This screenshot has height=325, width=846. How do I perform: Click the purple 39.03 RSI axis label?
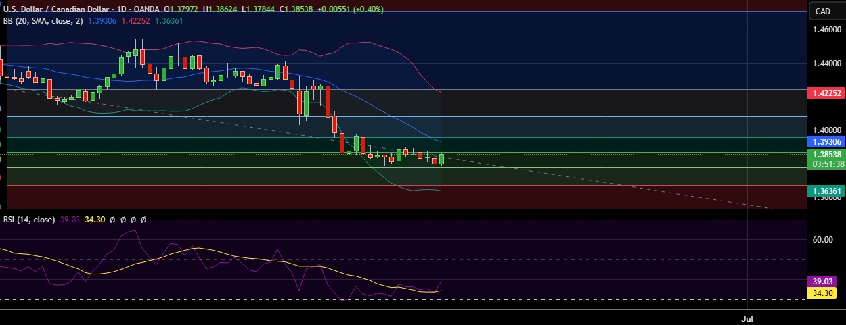(822, 282)
